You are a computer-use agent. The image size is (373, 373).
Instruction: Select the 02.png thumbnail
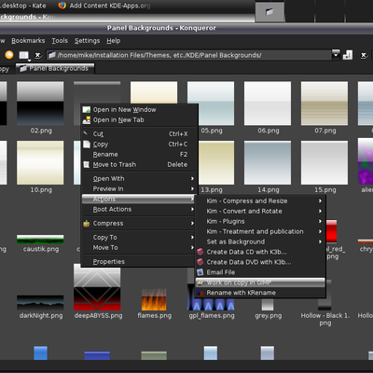[40, 104]
